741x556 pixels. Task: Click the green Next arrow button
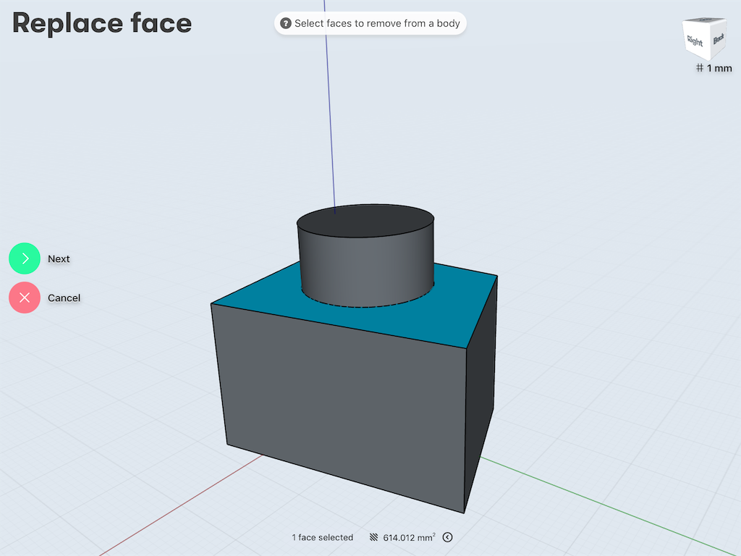[25, 258]
